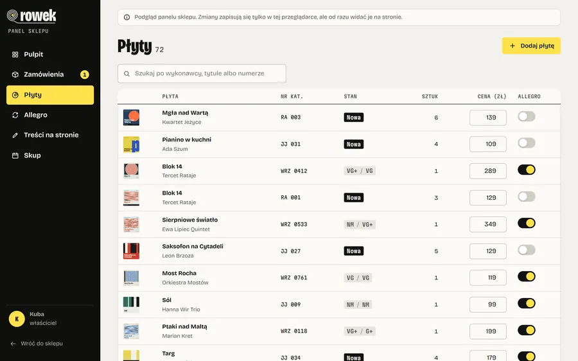Open Sierpniowe światło cover thumbnail
The width and height of the screenshot is (578, 361).
(x=131, y=225)
